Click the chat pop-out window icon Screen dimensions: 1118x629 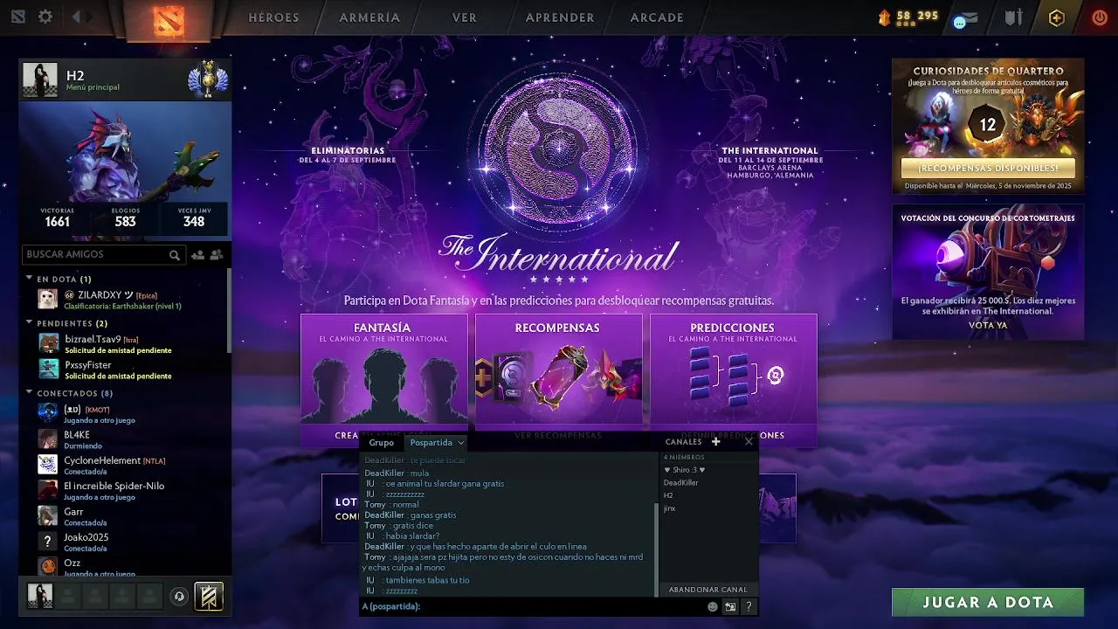[x=730, y=606]
